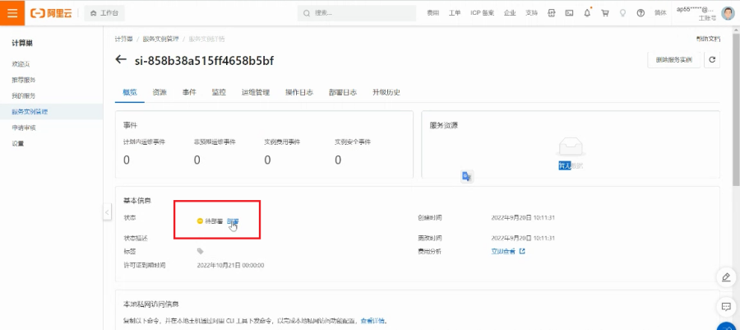The height and width of the screenshot is (330, 740).
Task: Open 我的服务 in the sidebar
Action: (24, 95)
